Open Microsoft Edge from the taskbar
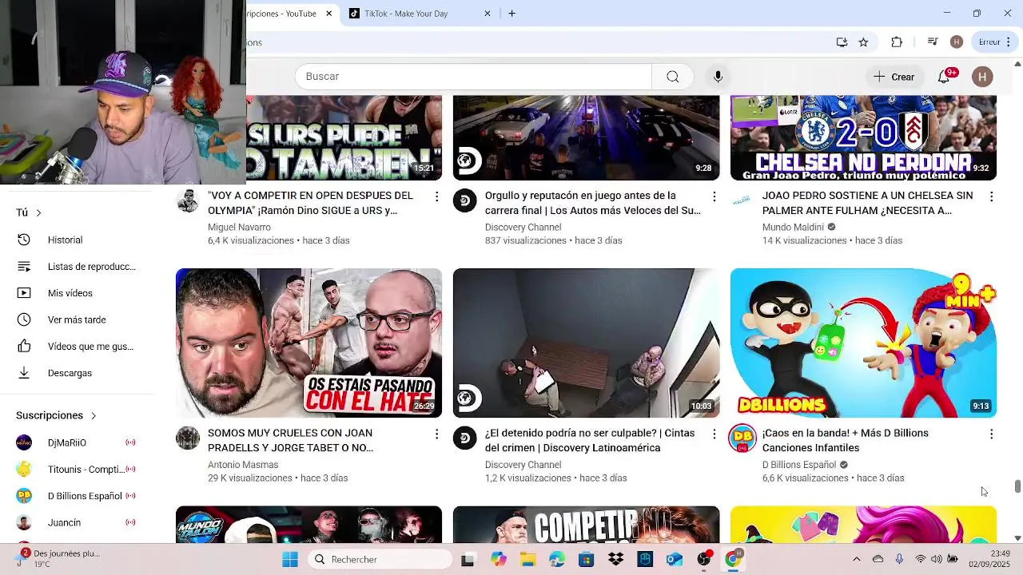Viewport: 1023px width, 575px height. 557,560
